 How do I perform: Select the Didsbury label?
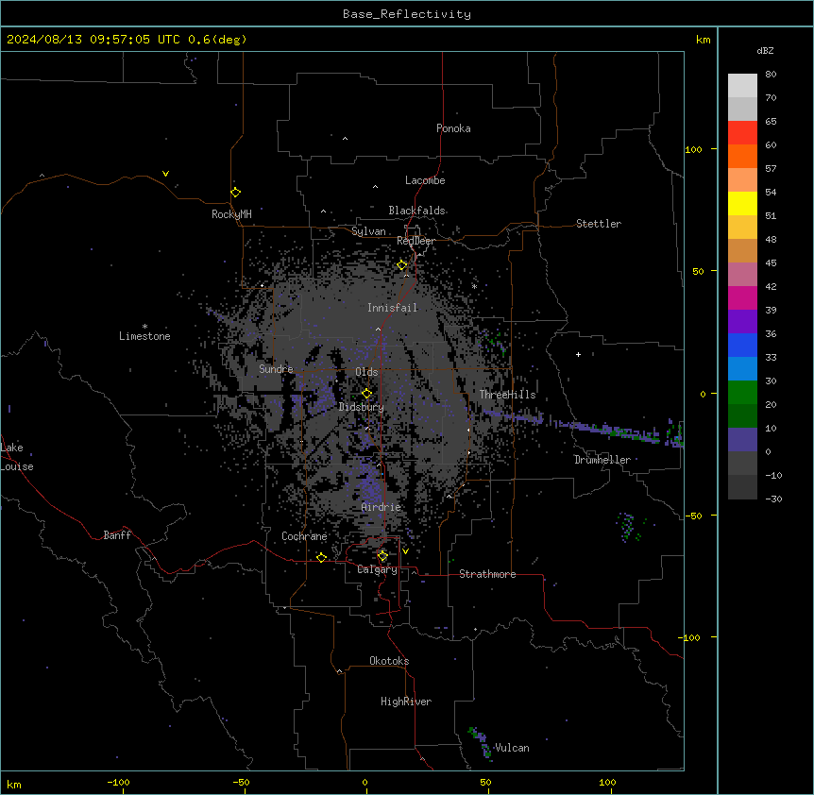(362, 407)
